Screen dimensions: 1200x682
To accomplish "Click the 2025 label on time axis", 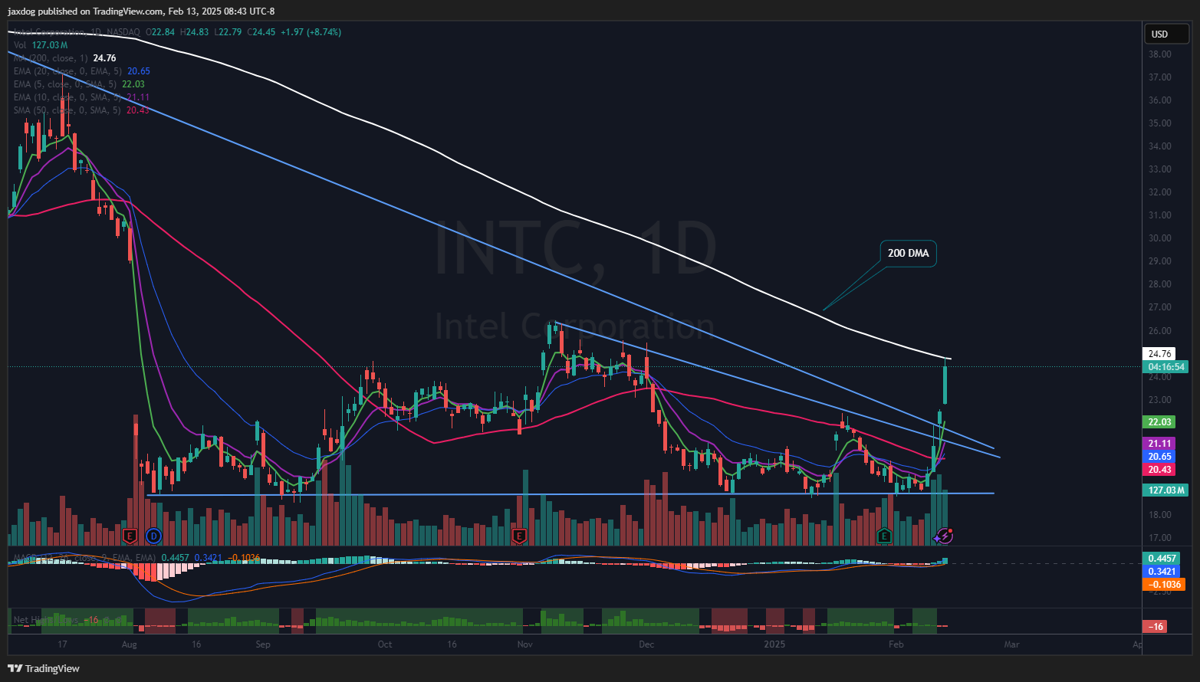I will pyautogui.click(x=774, y=644).
